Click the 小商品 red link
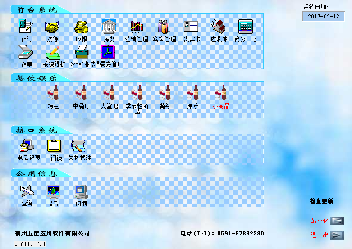This screenshot has height=249, width=352. click(221, 106)
